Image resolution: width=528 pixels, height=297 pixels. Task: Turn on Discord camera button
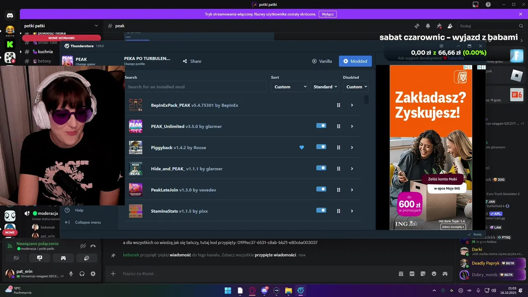click(x=16, y=258)
